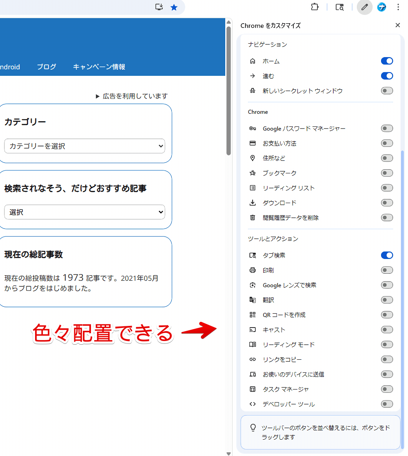The width and height of the screenshot is (408, 456).
Task: Turn off the ホーム toggle
Action: coord(387,61)
